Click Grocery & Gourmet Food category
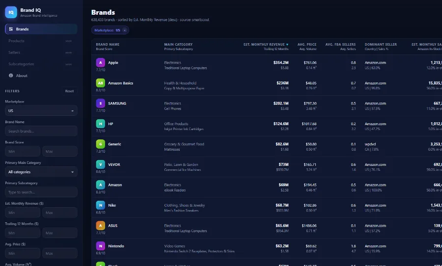Screen dimensions: 442x266 pos(184,144)
